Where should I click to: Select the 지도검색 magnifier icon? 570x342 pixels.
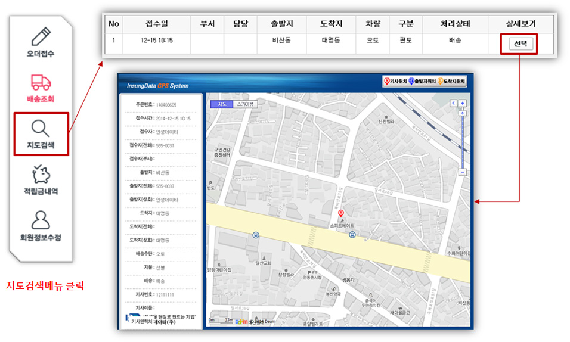[x=41, y=128]
